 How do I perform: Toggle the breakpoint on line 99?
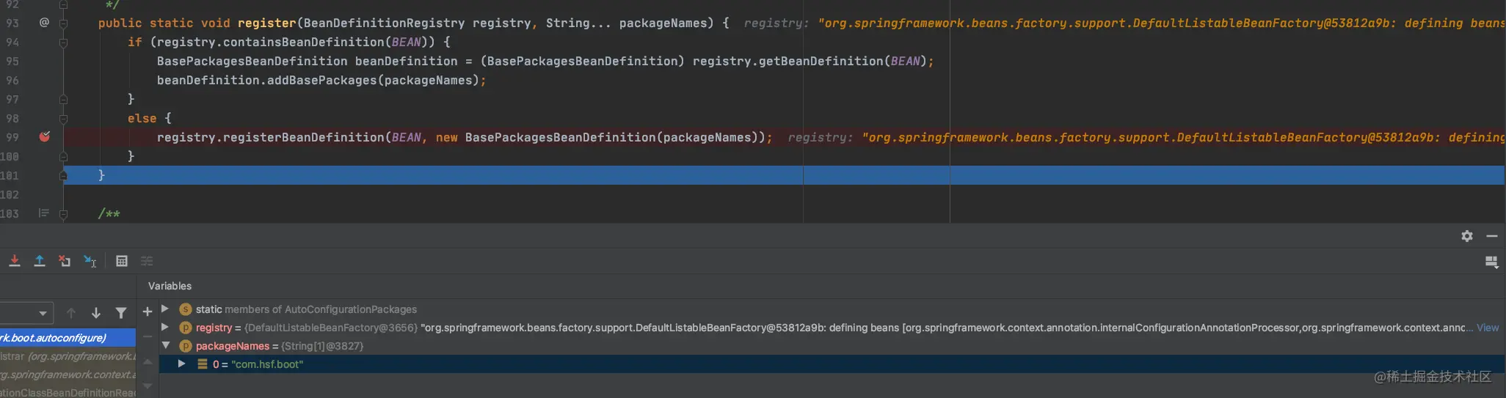(45, 136)
